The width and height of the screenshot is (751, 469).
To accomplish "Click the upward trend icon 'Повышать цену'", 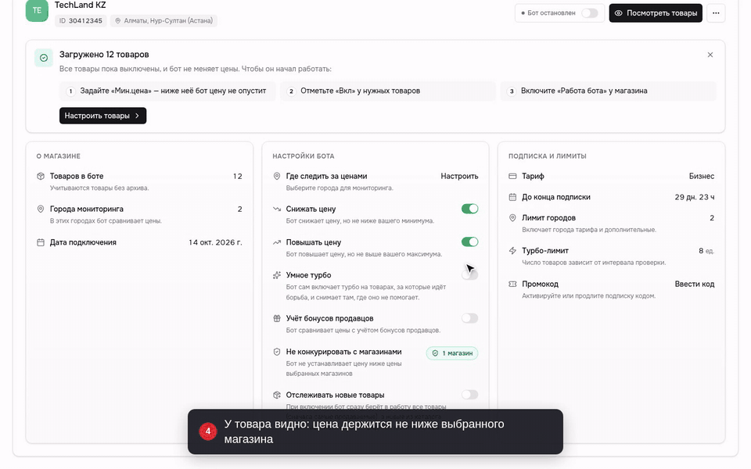I will (277, 242).
